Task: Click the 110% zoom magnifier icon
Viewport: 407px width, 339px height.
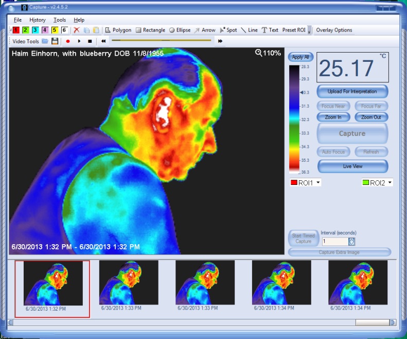Action: pos(258,53)
